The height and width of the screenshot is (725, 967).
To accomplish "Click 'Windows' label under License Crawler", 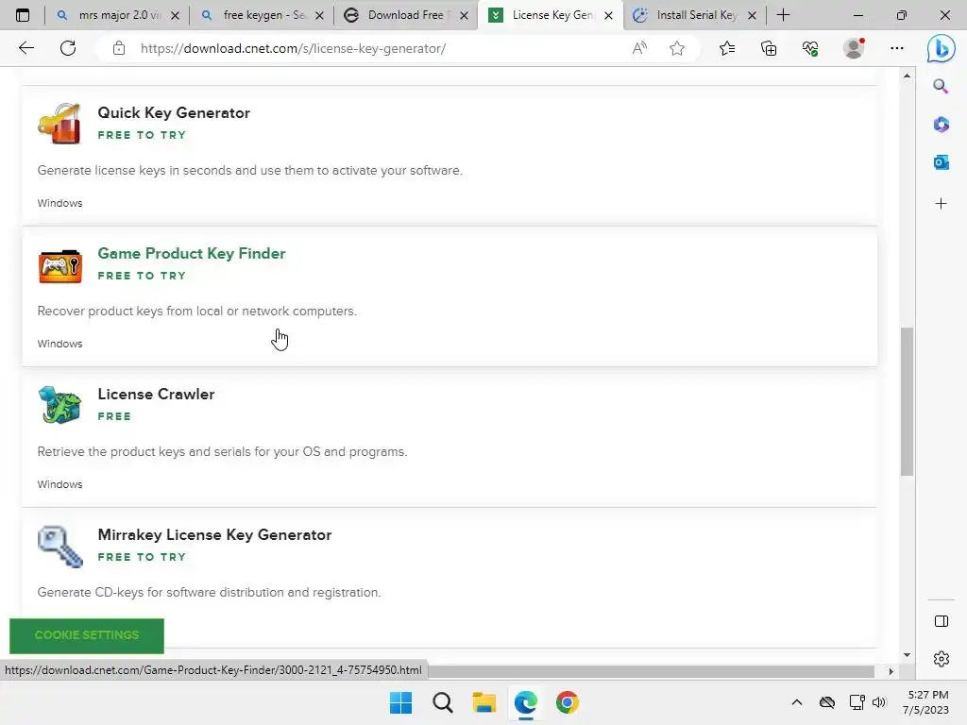I will pyautogui.click(x=59, y=484).
